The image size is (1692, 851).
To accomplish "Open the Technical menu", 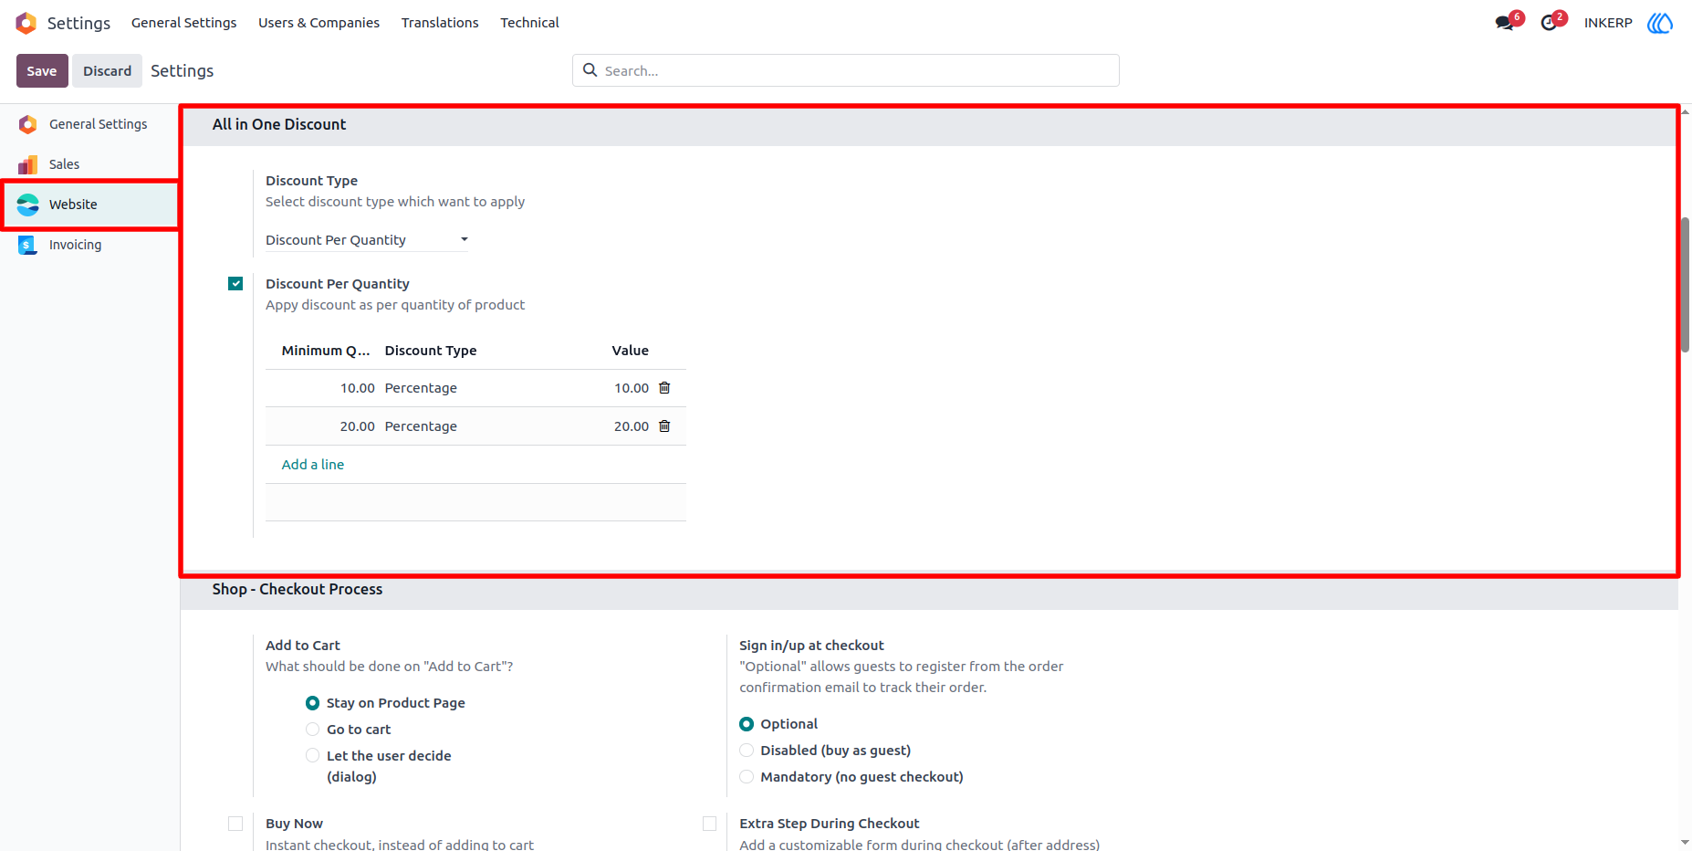I will click(x=529, y=23).
